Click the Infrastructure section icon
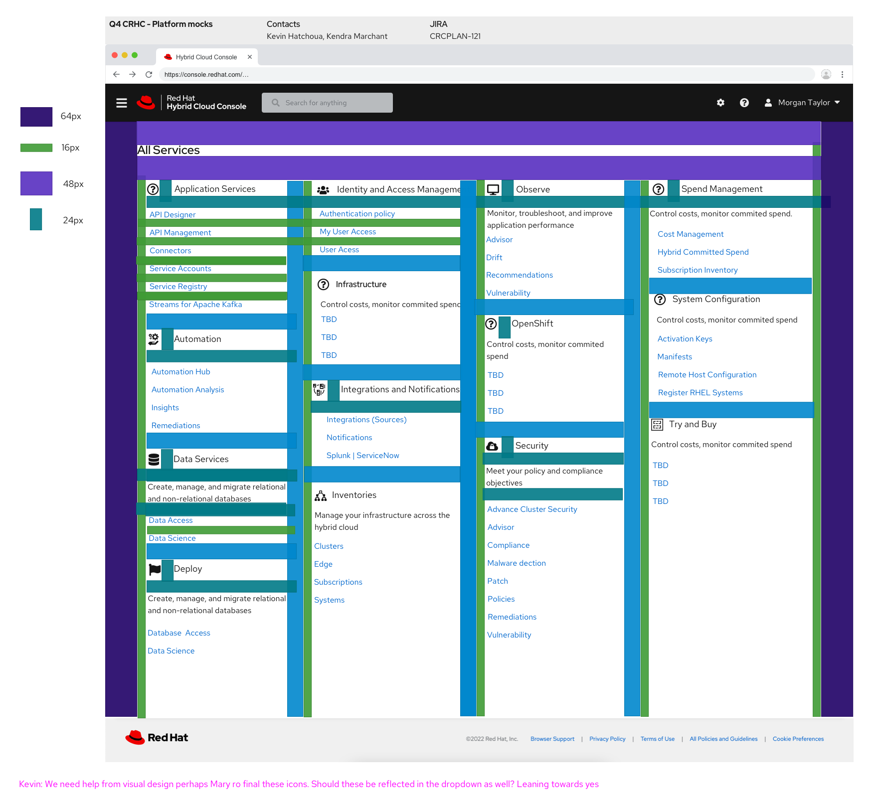 pyautogui.click(x=324, y=284)
